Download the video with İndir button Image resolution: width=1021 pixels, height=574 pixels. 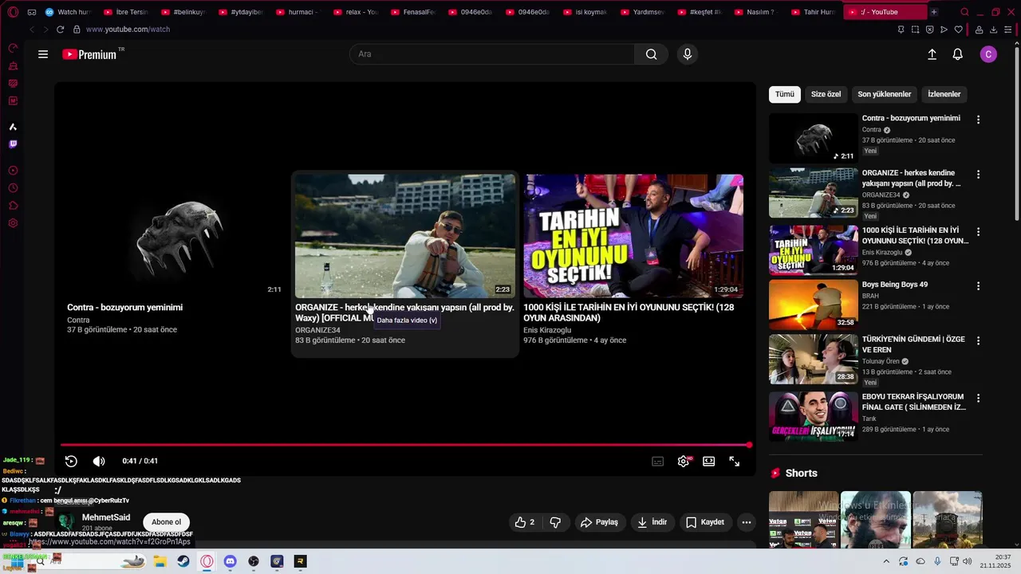point(652,522)
